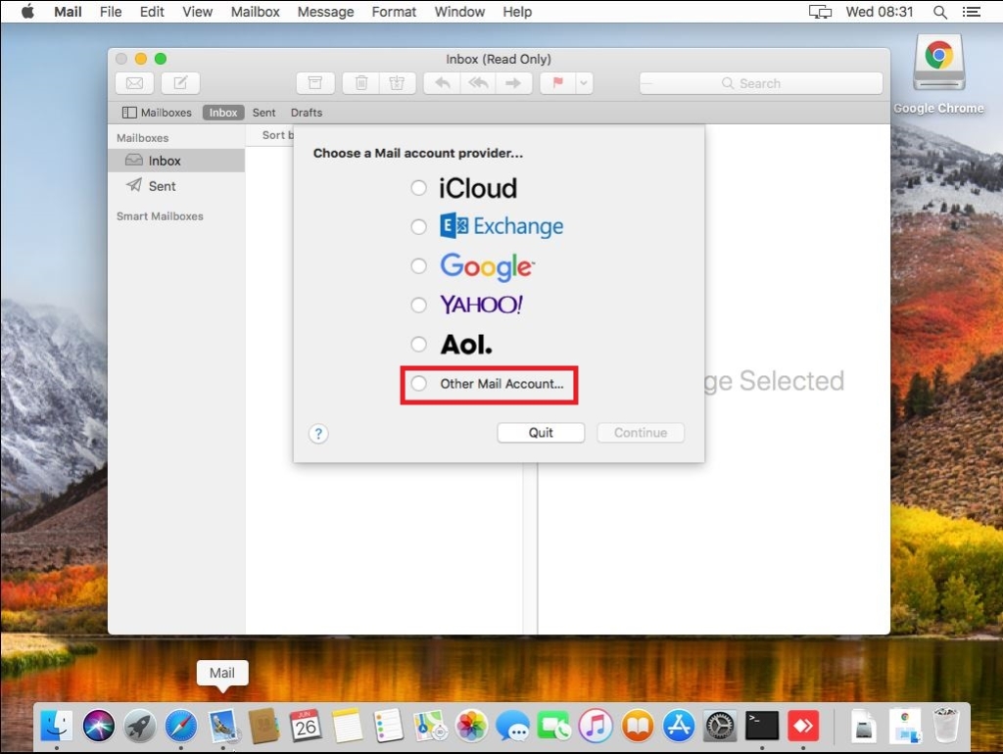The image size is (1003, 754).
Task: Click the Mail toolbar Search field
Action: coord(760,83)
